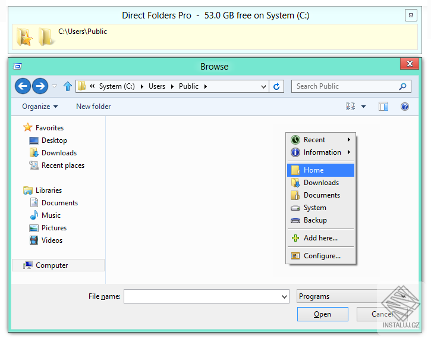Close the Browse dialog
Image resolution: width=431 pixels, height=341 pixels.
click(x=410, y=64)
